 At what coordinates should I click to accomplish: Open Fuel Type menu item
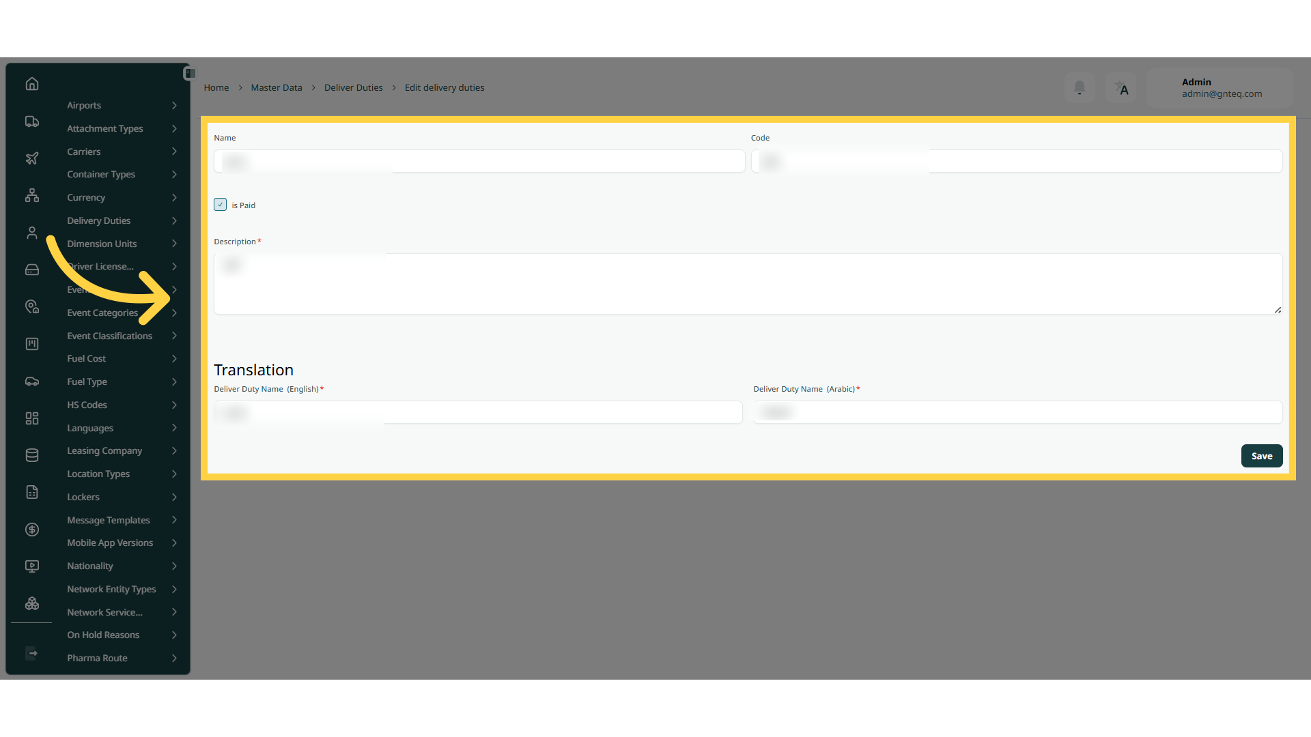[x=122, y=381]
